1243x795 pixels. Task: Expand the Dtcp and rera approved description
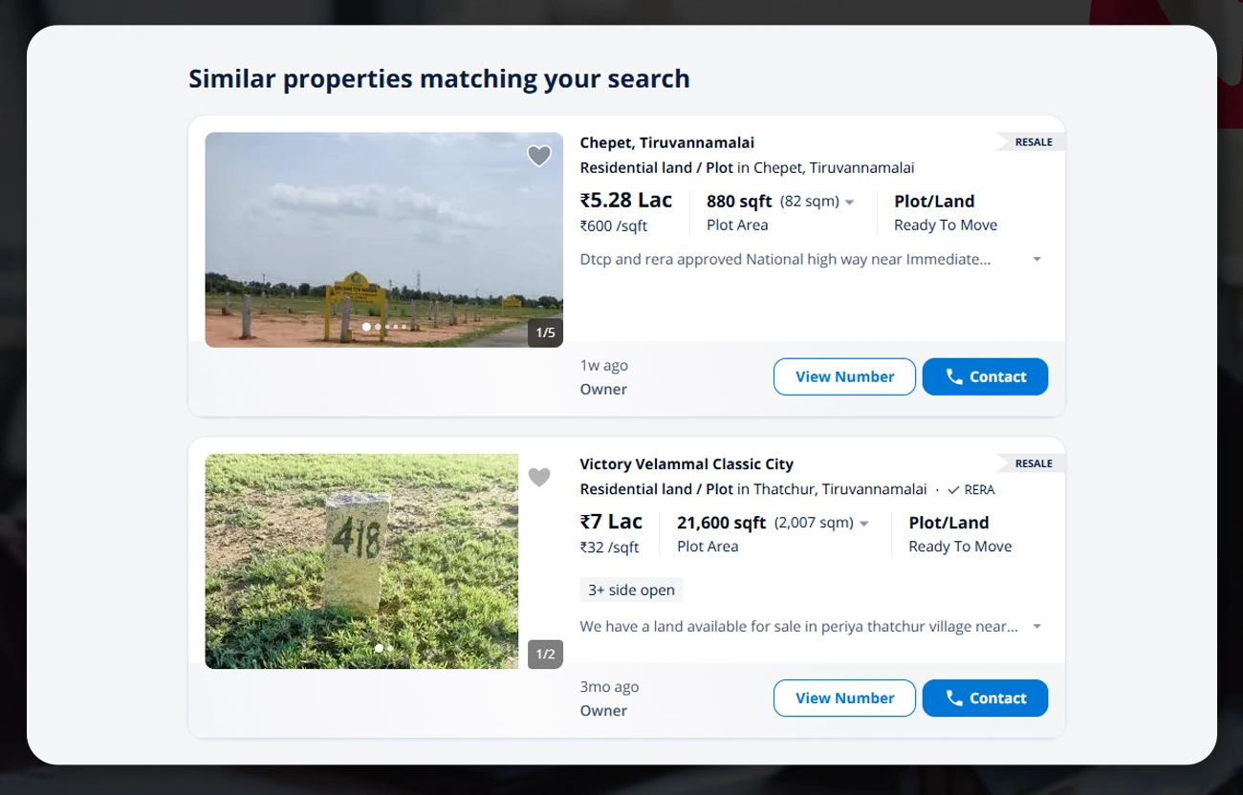click(x=1036, y=260)
